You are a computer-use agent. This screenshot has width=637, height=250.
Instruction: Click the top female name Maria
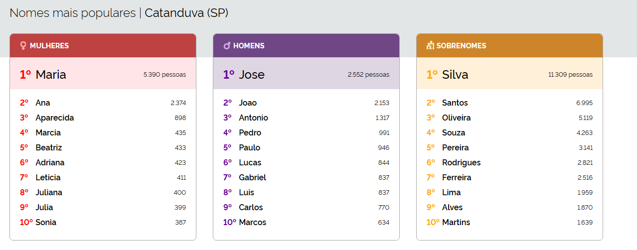(x=51, y=75)
